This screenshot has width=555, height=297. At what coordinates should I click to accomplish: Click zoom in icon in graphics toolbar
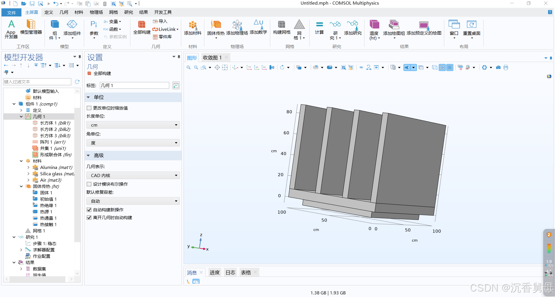coord(188,67)
